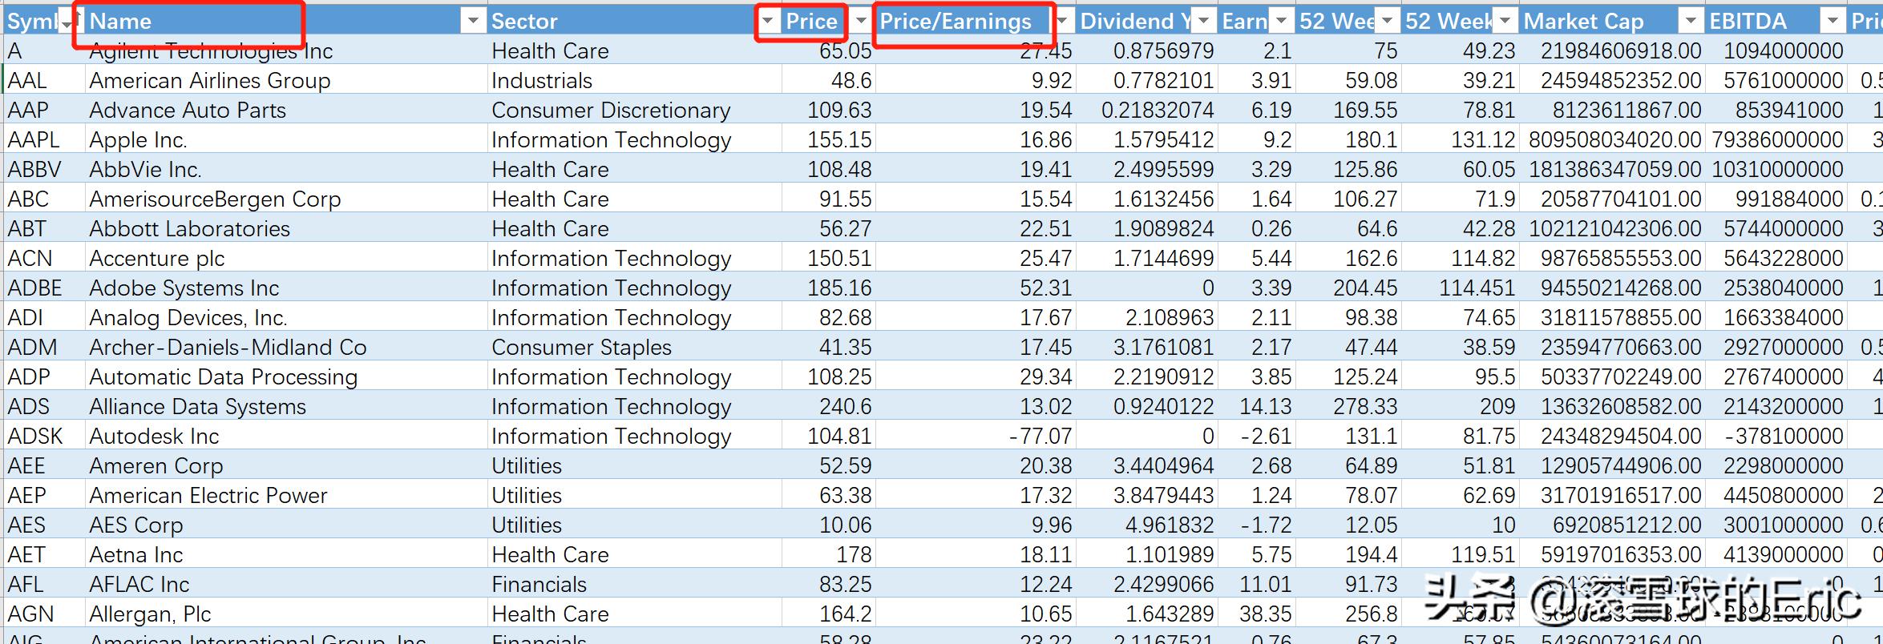1883x644 pixels.
Task: Expand the Price/Earnings filter dropdown arrow
Action: point(1064,22)
